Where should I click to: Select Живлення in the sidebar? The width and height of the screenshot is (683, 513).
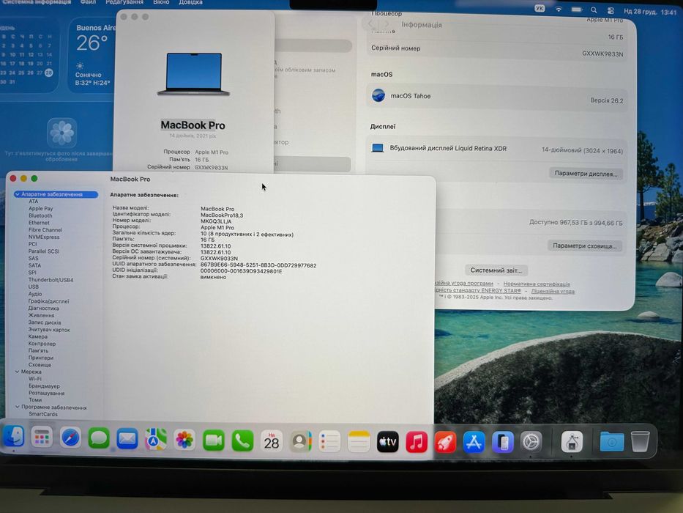[41, 315]
